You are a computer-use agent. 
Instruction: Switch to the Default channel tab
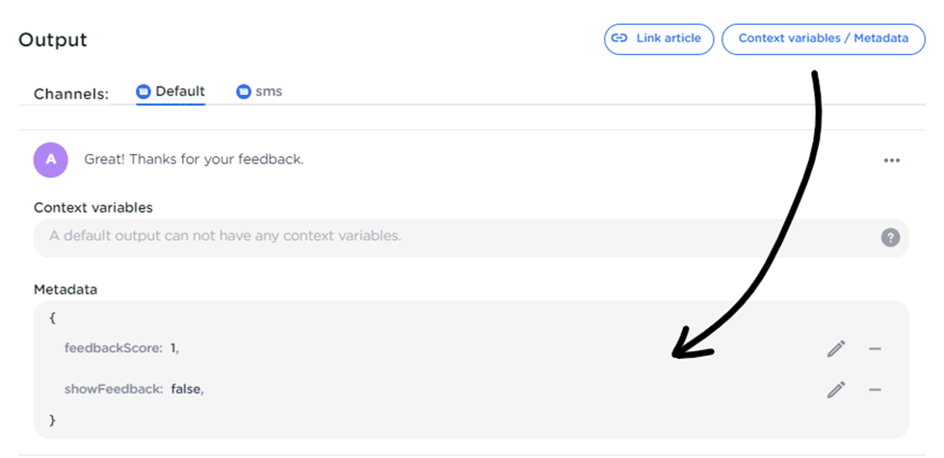180,91
